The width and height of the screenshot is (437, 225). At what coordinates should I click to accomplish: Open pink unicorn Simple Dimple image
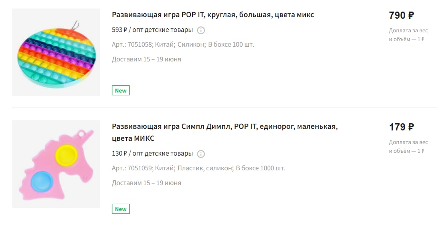pyautogui.click(x=56, y=164)
